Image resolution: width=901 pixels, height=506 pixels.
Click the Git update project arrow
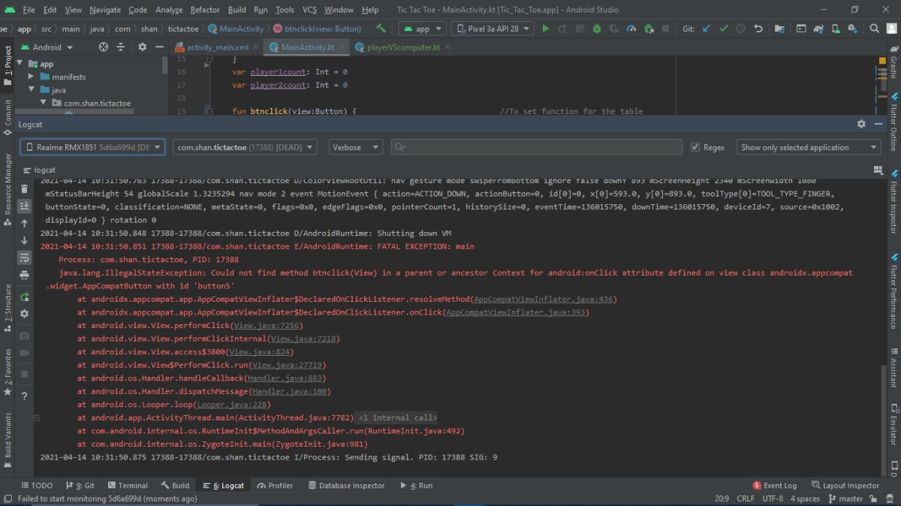(706, 29)
